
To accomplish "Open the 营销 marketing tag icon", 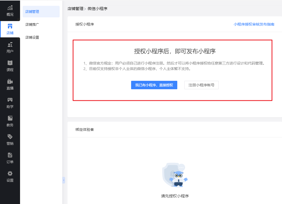I will pos(10,137).
